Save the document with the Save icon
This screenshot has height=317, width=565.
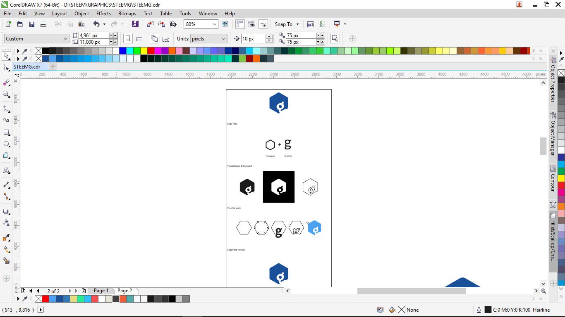pos(31,24)
